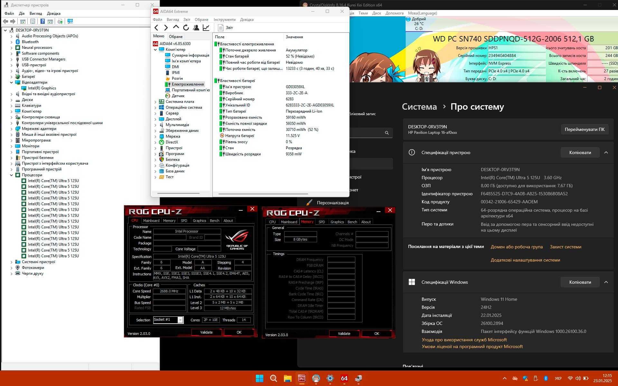Screen dimensions: 618x386
Task: Expand Диски node in Device Manager
Action: (12, 100)
